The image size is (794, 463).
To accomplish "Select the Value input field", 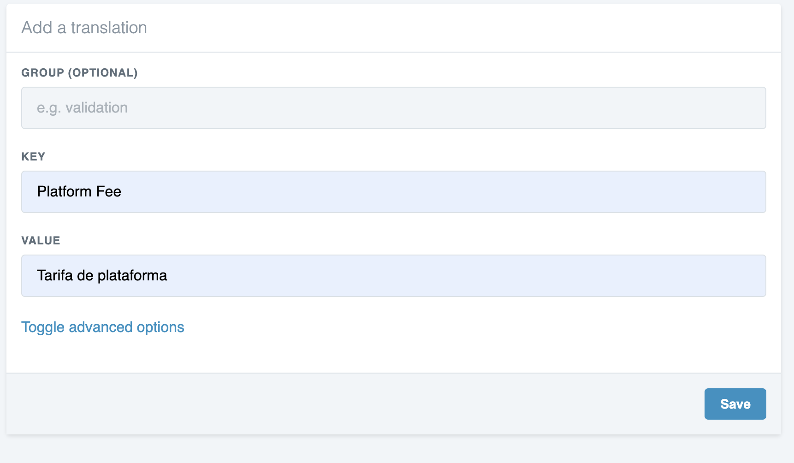I will pyautogui.click(x=393, y=276).
